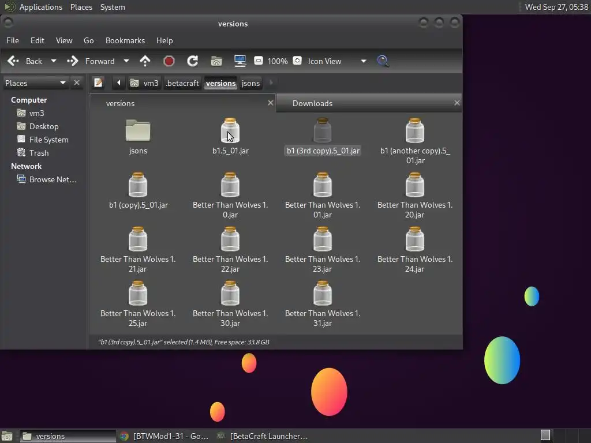This screenshot has height=443, width=591.
Task: Switch to BetaCraft Launcher taskbar window
Action: (x=263, y=436)
